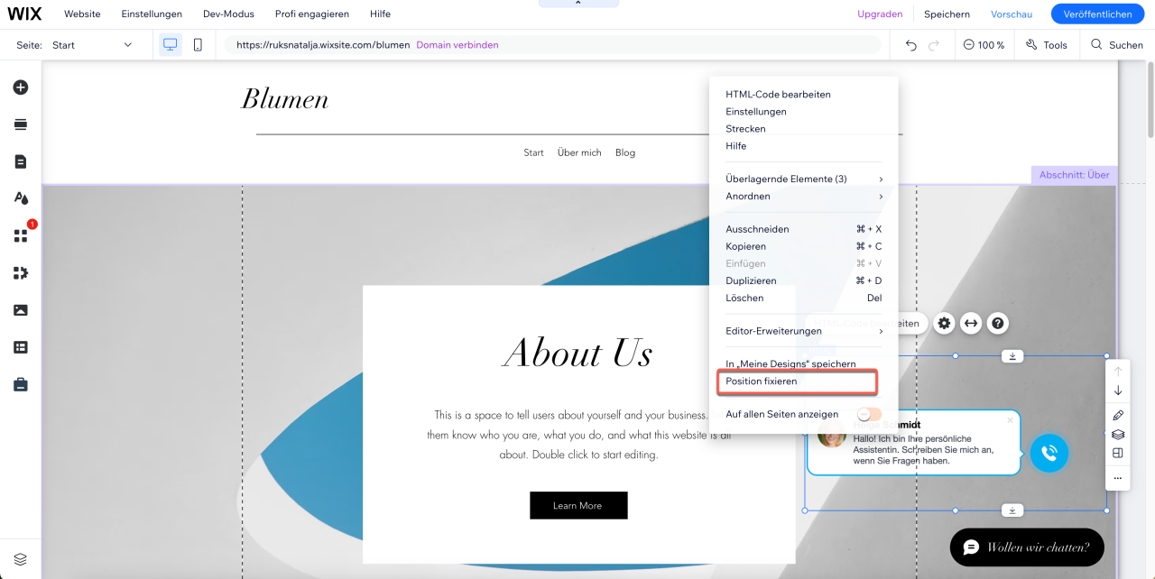Toggle 'Auf allen Seiten anzeigen' switch
Viewport: 1155px width, 579px height.
(870, 414)
